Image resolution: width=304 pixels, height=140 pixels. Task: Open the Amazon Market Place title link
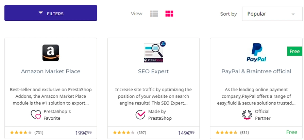point(51,71)
